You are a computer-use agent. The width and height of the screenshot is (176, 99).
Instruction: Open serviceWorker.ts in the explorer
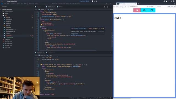tap(10, 32)
